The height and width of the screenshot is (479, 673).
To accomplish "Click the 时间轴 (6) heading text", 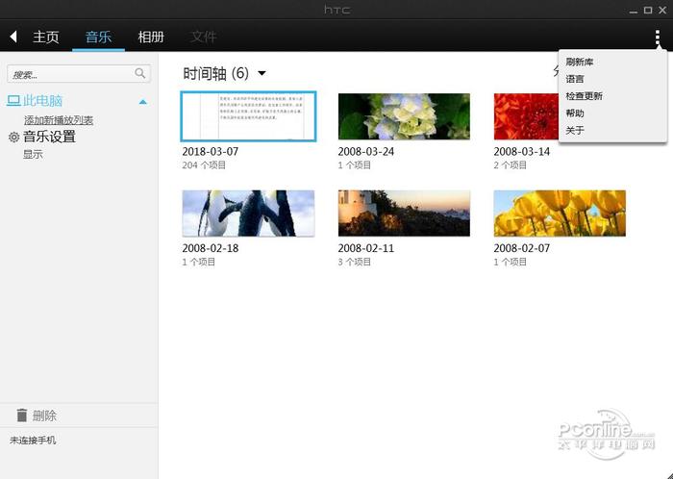I will tap(216, 73).
